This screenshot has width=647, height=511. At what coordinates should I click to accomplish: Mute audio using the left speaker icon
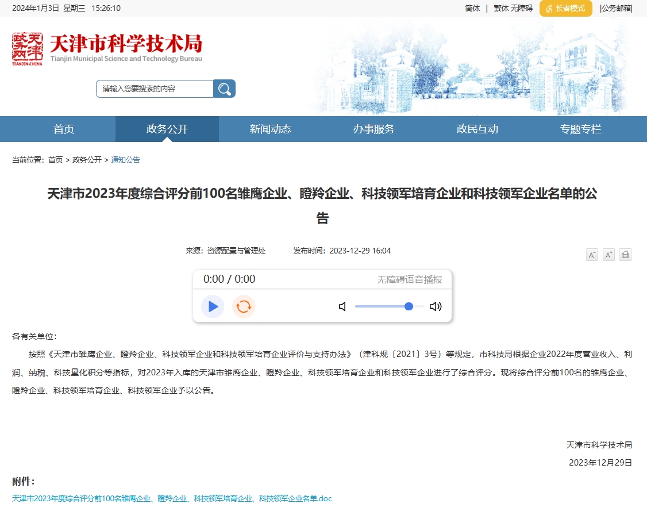click(342, 306)
